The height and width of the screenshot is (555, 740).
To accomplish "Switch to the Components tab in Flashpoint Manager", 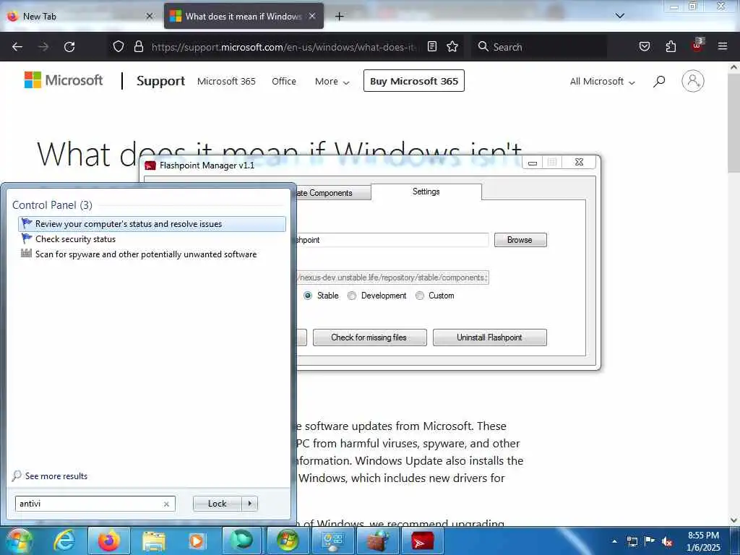I will point(333,193).
